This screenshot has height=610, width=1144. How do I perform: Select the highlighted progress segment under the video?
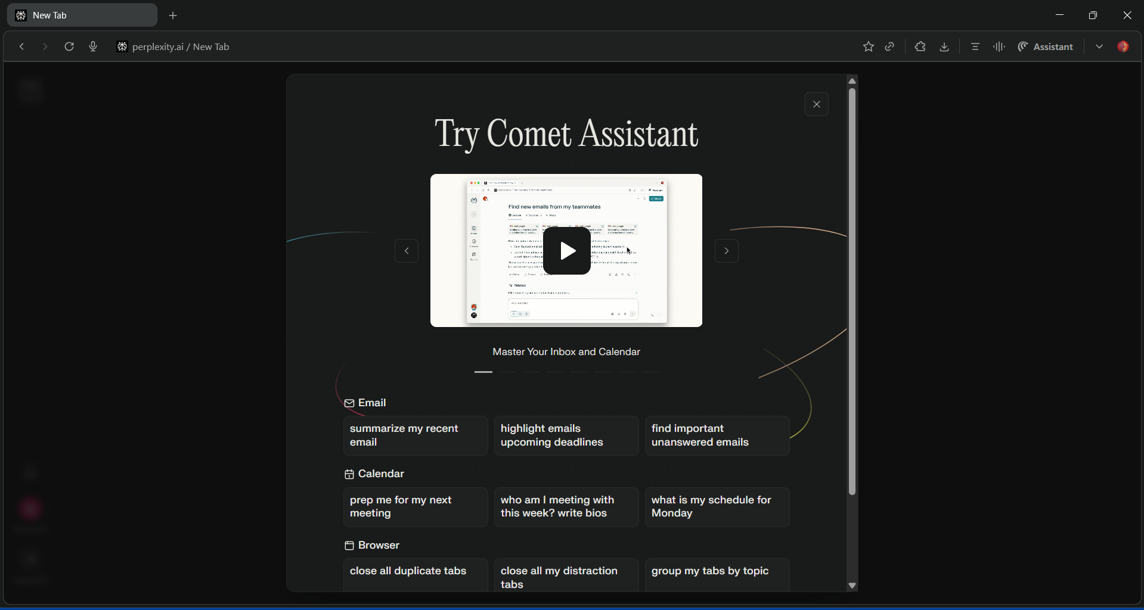click(483, 372)
